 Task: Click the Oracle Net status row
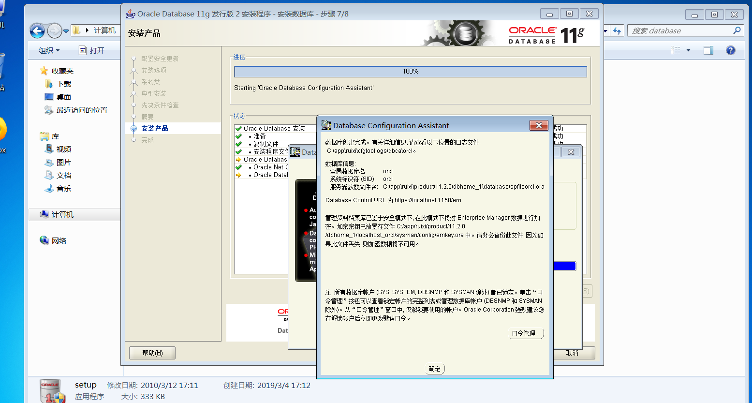270,167
